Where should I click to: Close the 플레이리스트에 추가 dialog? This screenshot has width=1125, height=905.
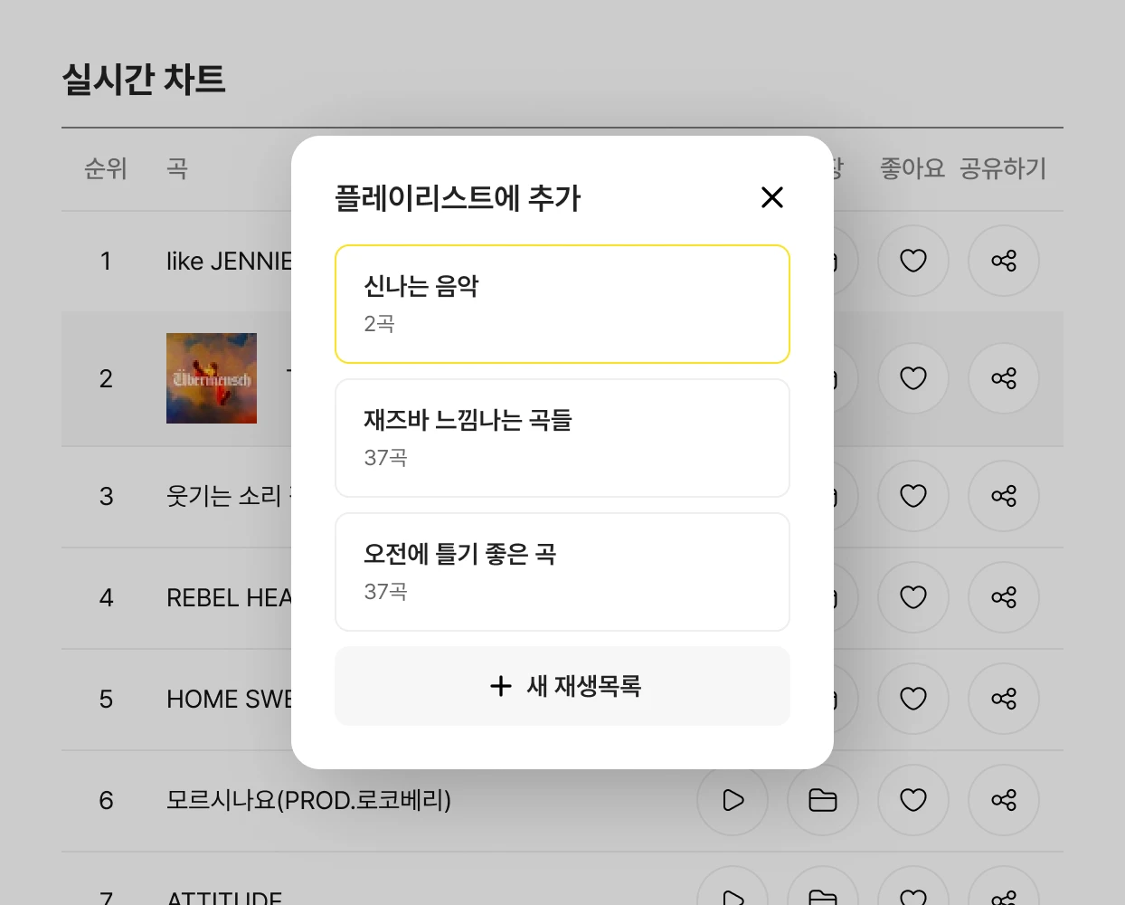[x=772, y=197]
